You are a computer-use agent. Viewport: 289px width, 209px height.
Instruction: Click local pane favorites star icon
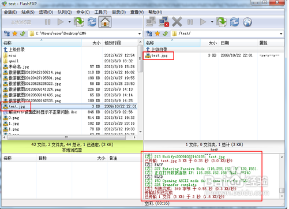point(15,33)
